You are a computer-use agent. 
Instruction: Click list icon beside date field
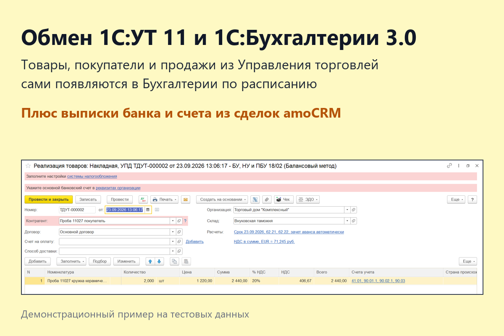157,210
